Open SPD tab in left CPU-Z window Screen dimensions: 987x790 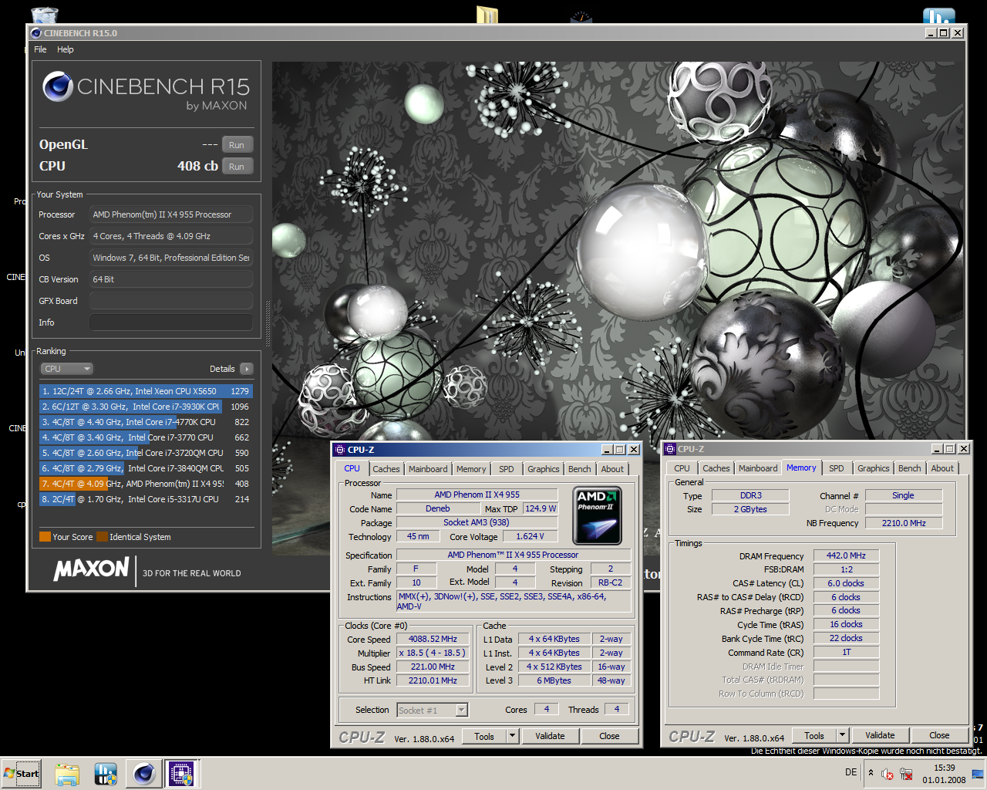click(506, 469)
